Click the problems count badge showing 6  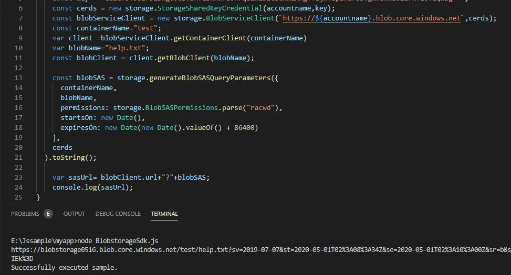pos(48,214)
